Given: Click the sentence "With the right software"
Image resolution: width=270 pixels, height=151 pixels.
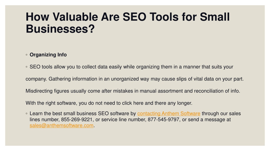Looking at the screenshot, I should point(109,103).
